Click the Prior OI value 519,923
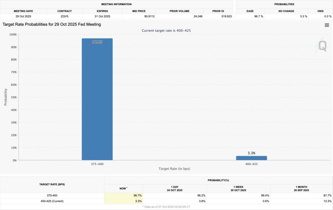Screen dimensions: 333x210 (216, 16)
